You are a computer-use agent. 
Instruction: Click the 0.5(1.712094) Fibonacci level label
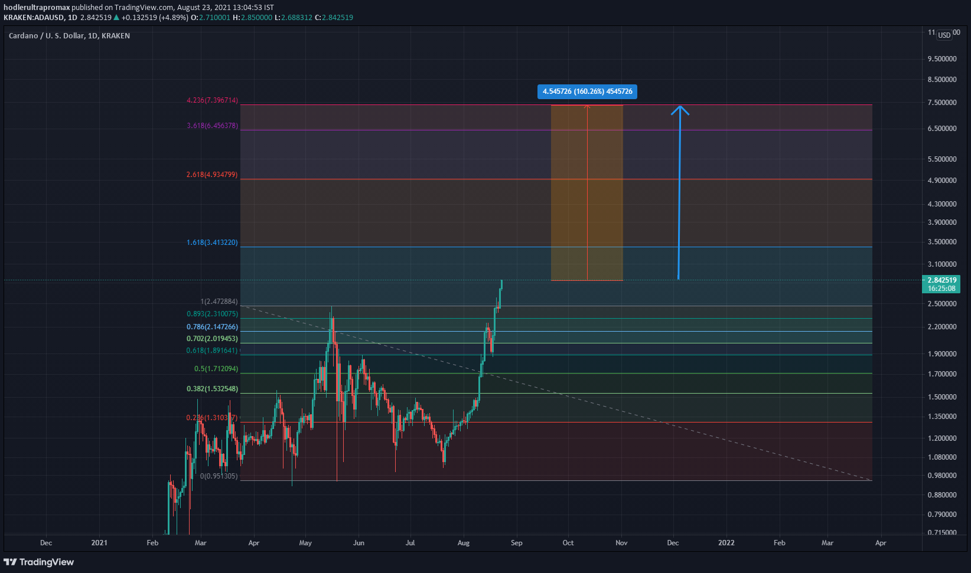[216, 369]
